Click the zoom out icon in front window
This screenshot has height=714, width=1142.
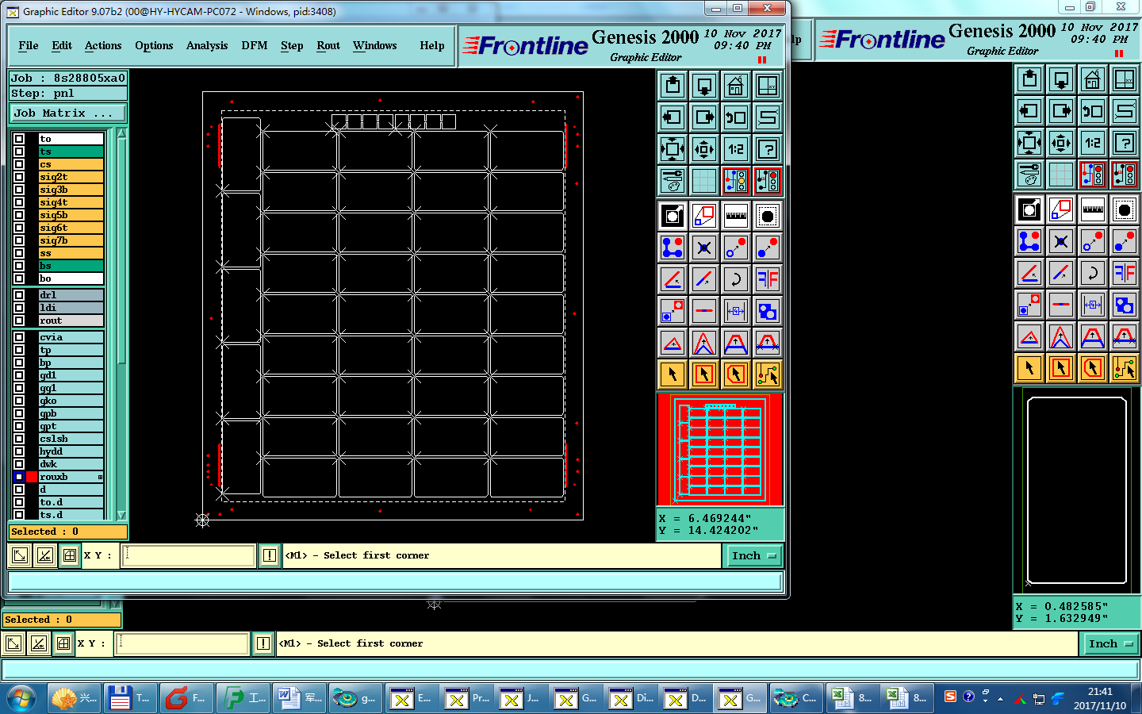pos(704,148)
